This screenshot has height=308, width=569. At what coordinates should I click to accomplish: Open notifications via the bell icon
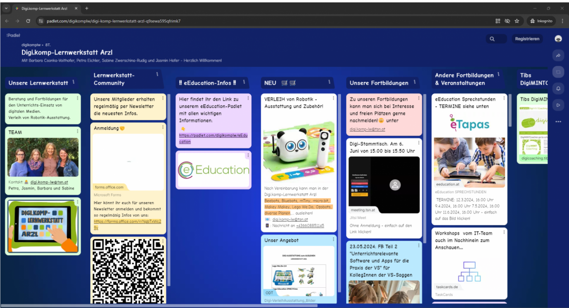pyautogui.click(x=558, y=88)
